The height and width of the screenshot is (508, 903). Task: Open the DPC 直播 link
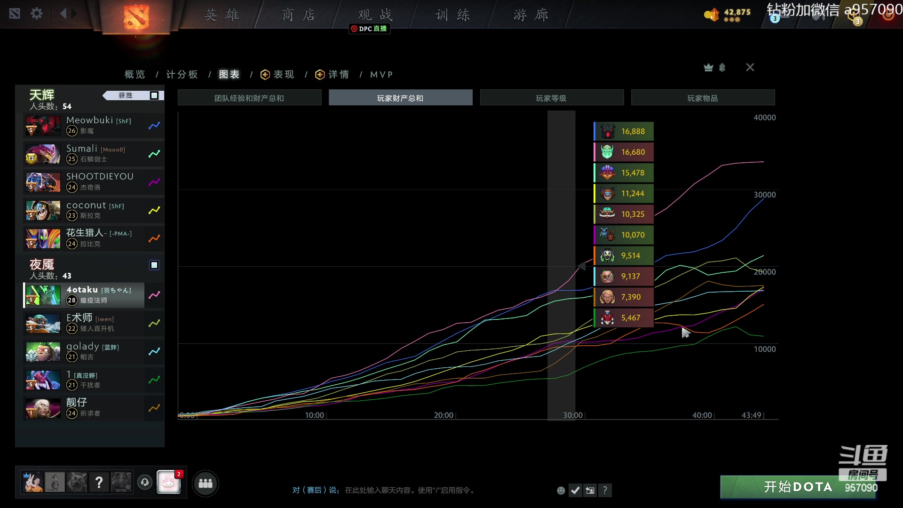pos(369,29)
